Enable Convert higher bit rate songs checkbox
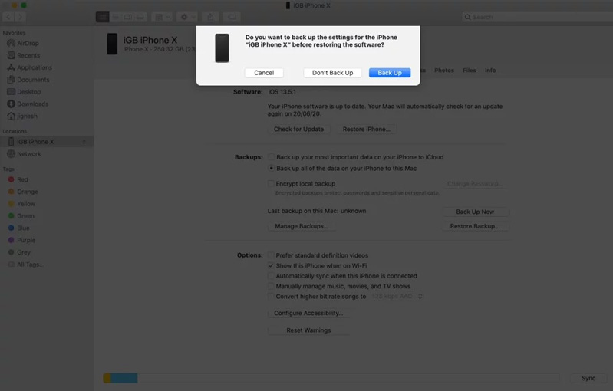Image resolution: width=613 pixels, height=391 pixels. [271, 296]
